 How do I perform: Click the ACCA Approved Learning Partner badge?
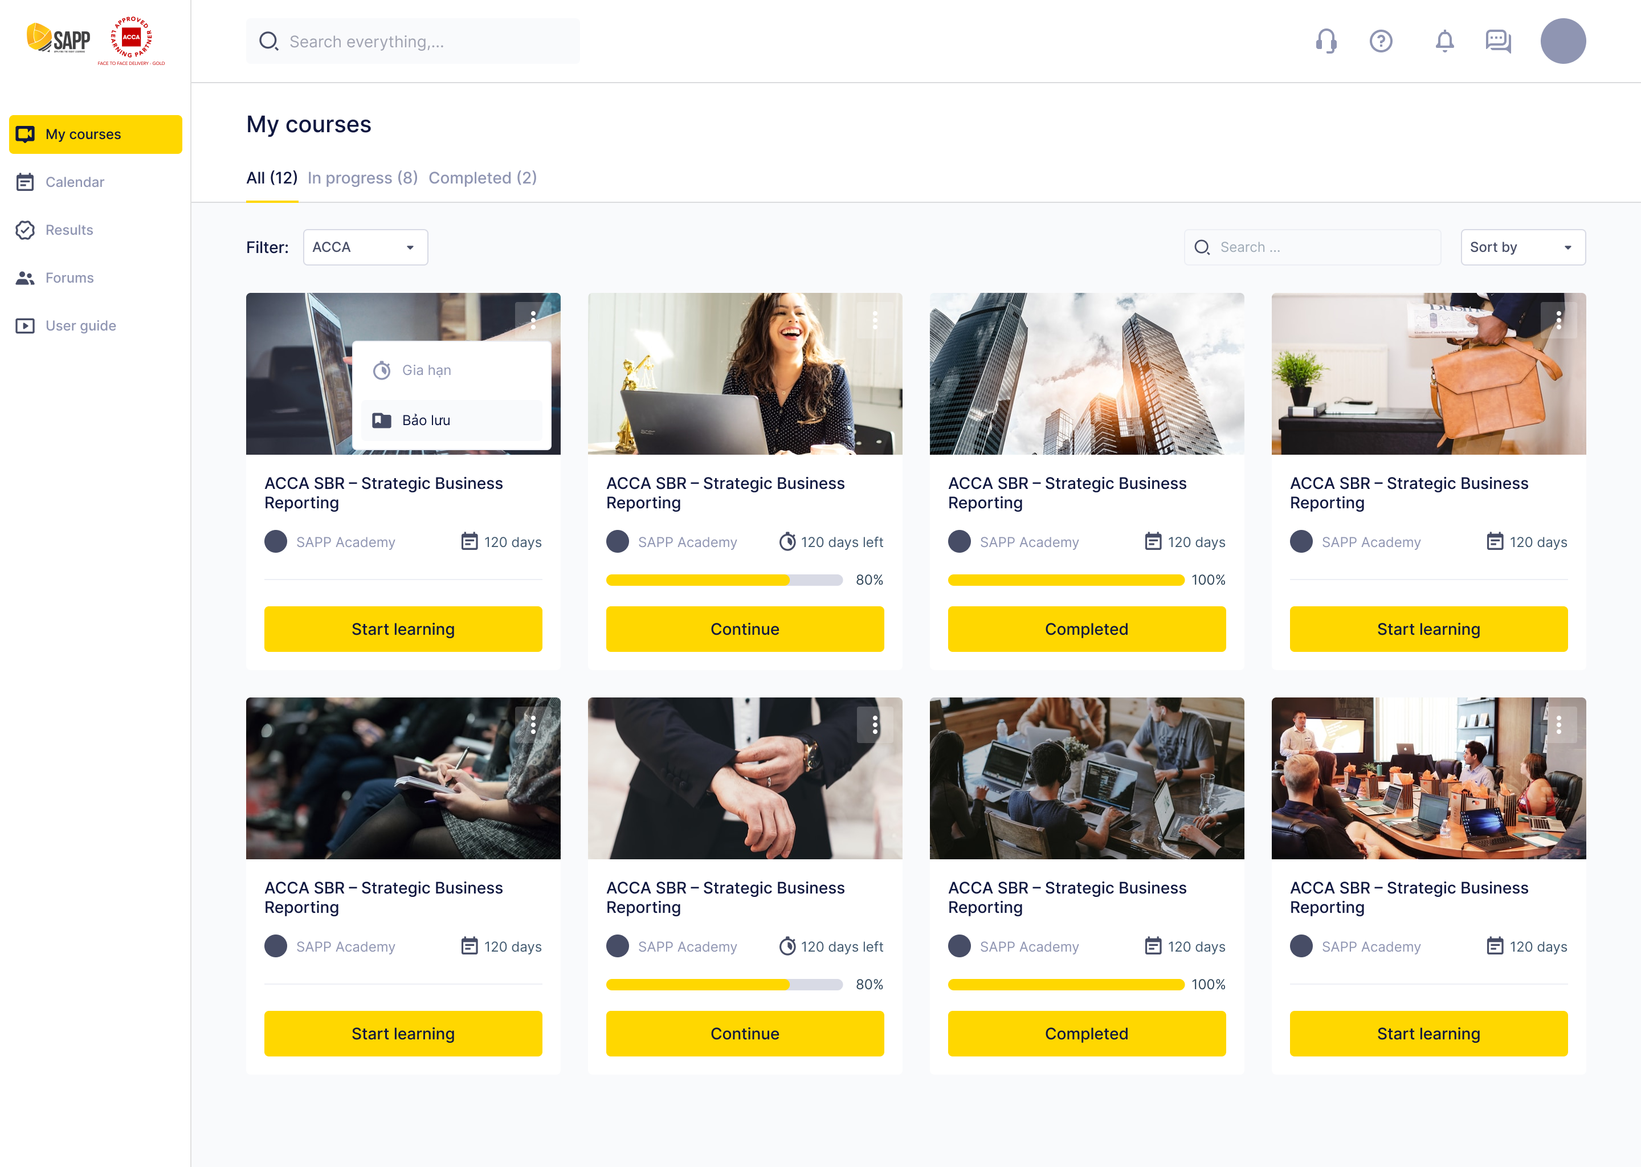[132, 41]
